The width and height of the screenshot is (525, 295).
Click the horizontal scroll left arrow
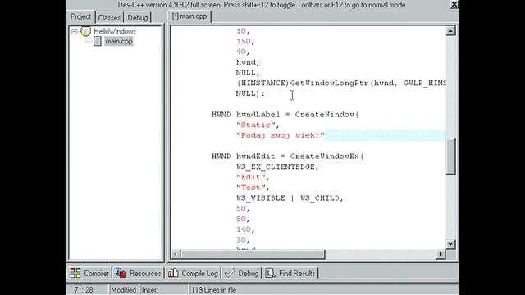click(176, 255)
